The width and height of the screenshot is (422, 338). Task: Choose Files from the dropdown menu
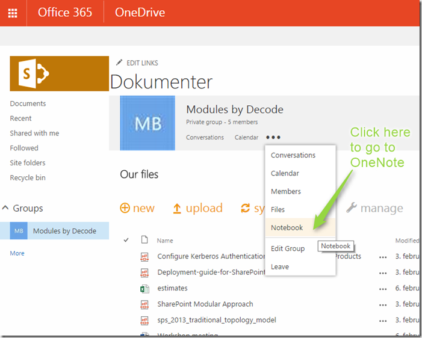tap(300, 209)
